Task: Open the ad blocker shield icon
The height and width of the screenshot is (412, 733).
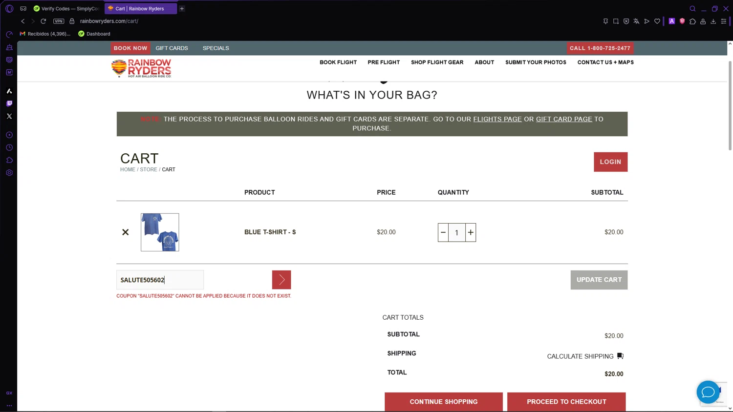Action: click(626, 21)
